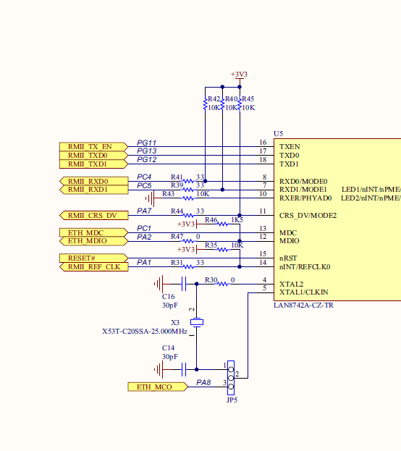Image resolution: width=401 pixels, height=451 pixels.
Task: Click the R42 resistor symbol
Action: [205, 104]
